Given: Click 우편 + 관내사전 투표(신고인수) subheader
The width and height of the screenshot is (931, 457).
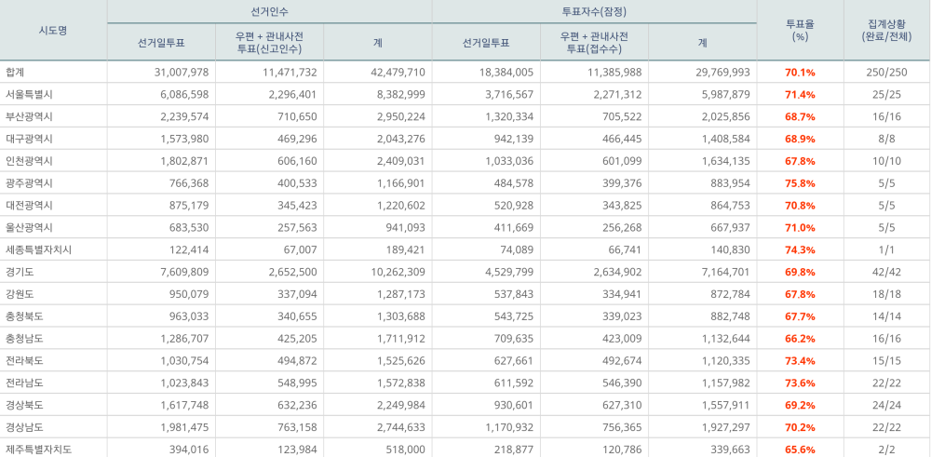Looking at the screenshot, I should [x=269, y=42].
